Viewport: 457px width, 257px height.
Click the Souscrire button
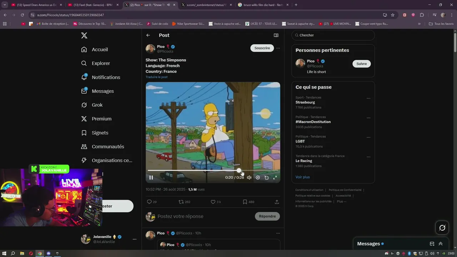tap(262, 48)
